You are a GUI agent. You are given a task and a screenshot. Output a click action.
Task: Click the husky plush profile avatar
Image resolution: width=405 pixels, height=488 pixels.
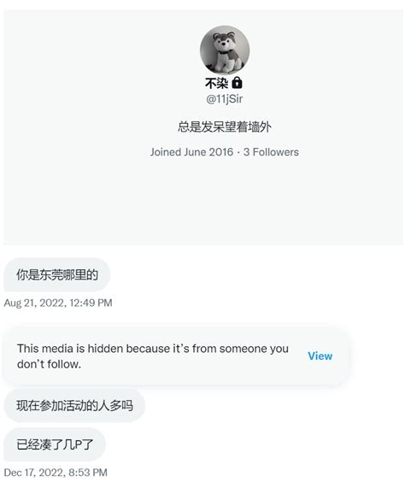click(x=225, y=50)
